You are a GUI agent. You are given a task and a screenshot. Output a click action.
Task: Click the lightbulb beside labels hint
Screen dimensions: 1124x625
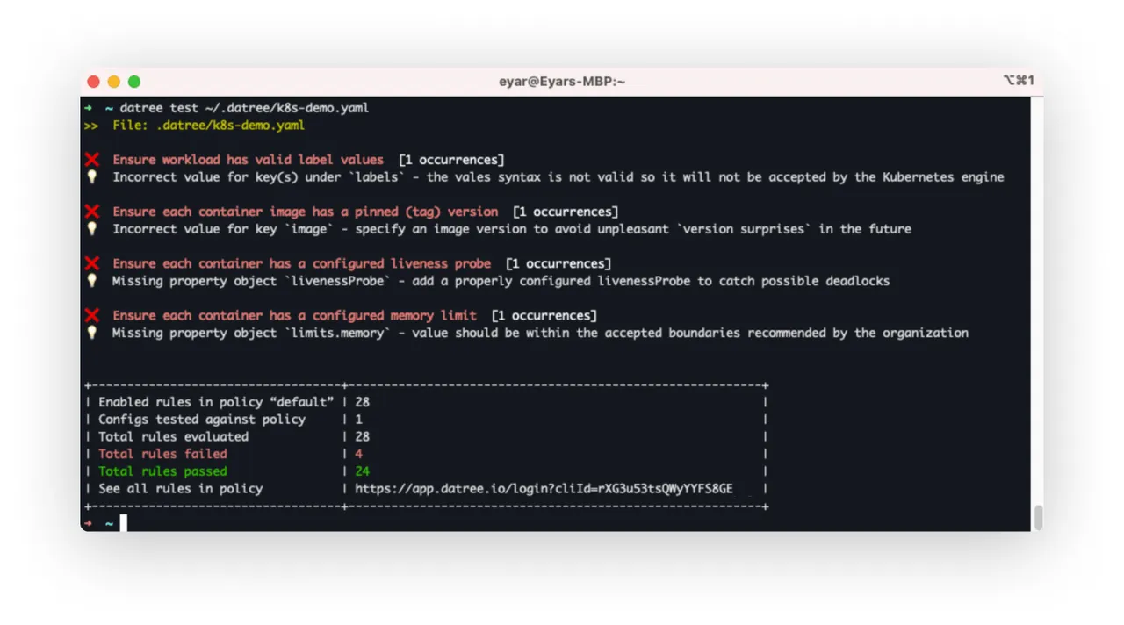tap(91, 177)
